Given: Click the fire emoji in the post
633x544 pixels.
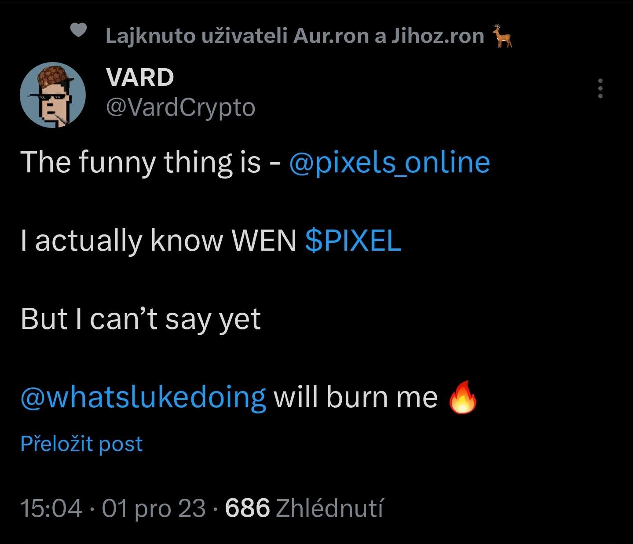Looking at the screenshot, I should 462,397.
